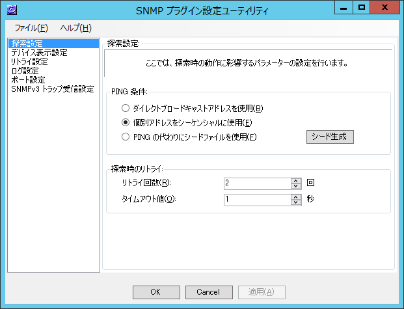The image size is (404, 309).
Task: Select 探索設定 in the left list
Action: click(x=53, y=44)
